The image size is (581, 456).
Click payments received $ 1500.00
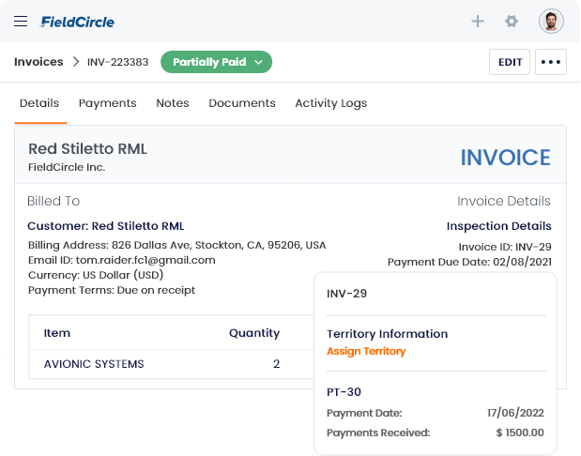pyautogui.click(x=520, y=433)
